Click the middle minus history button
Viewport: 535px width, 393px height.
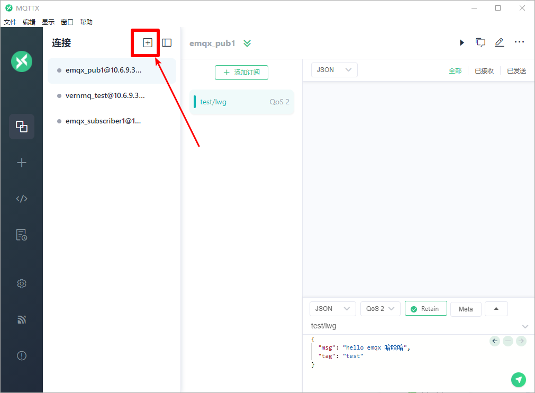[508, 341]
